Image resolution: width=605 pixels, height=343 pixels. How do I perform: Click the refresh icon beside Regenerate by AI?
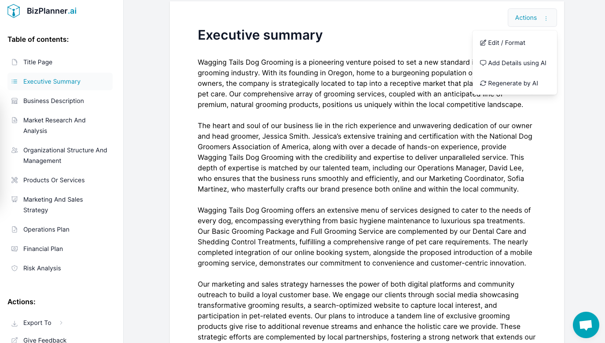tap(483, 83)
